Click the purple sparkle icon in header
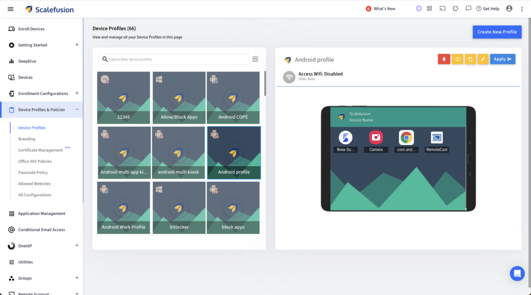Viewport: 531px width, 295px height. pos(419,8)
